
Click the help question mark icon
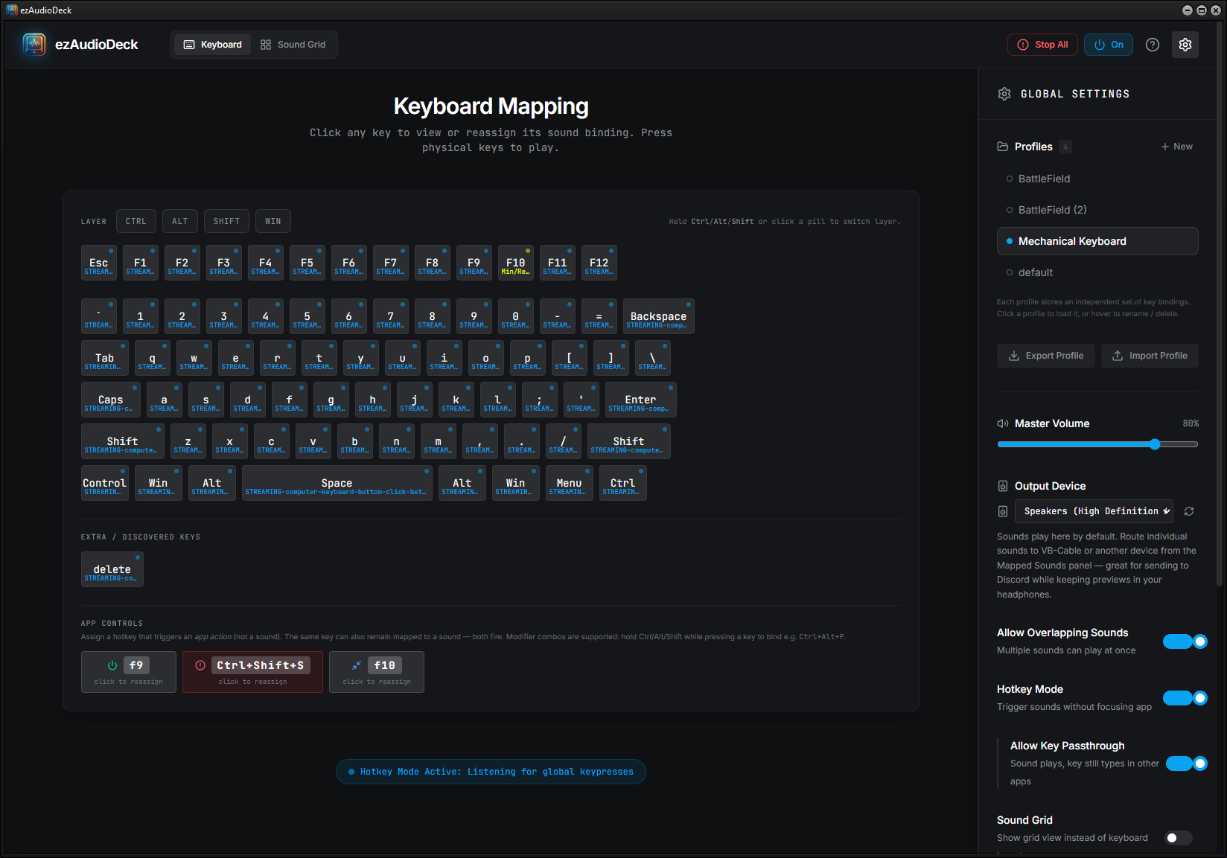click(x=1152, y=45)
